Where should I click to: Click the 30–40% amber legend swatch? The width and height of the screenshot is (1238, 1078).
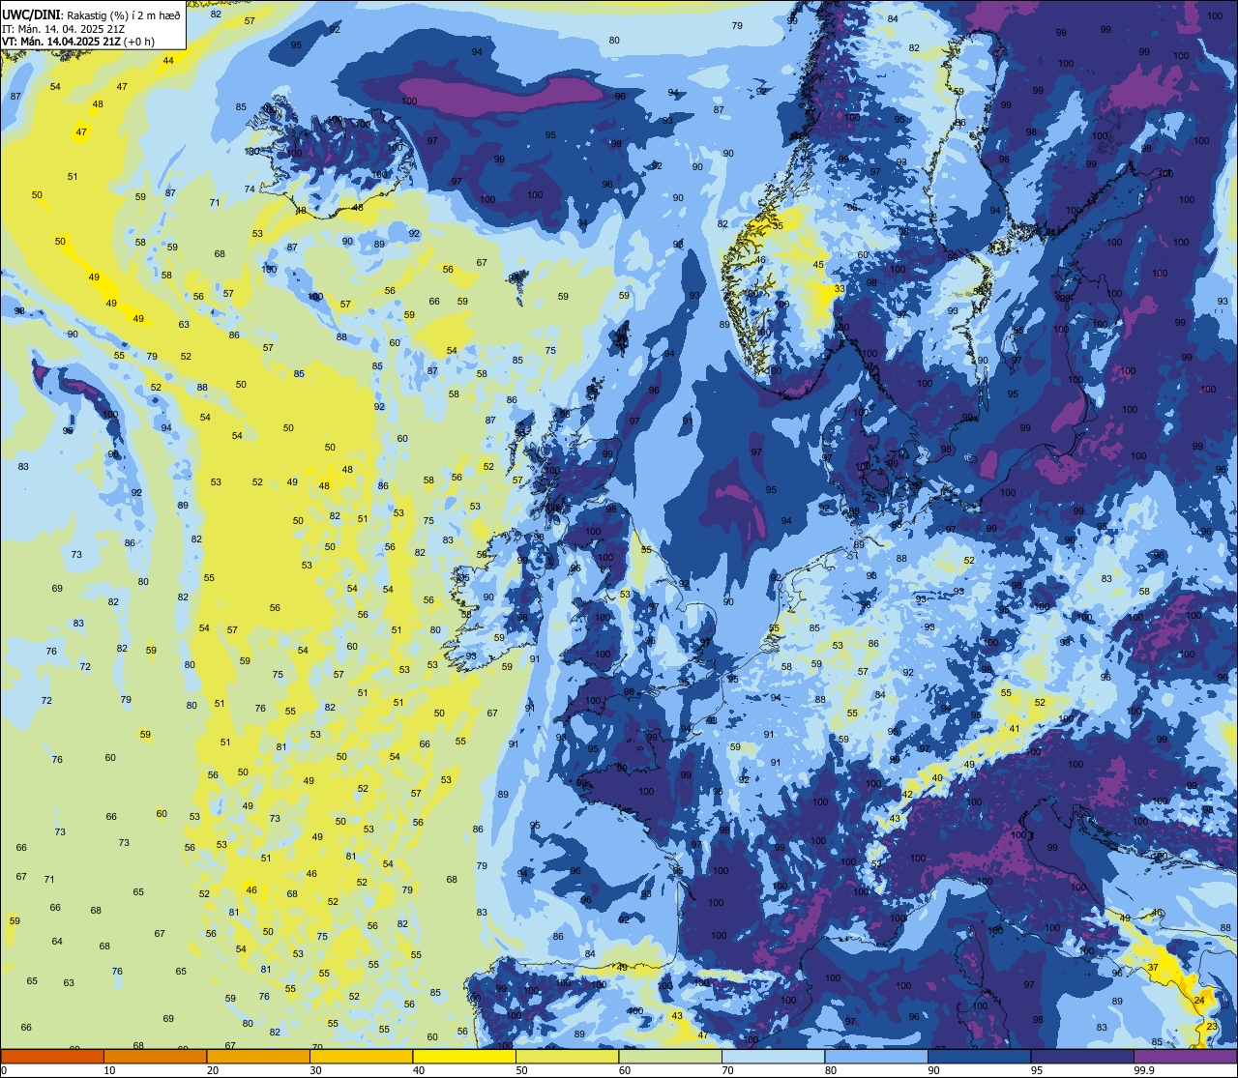click(361, 1056)
